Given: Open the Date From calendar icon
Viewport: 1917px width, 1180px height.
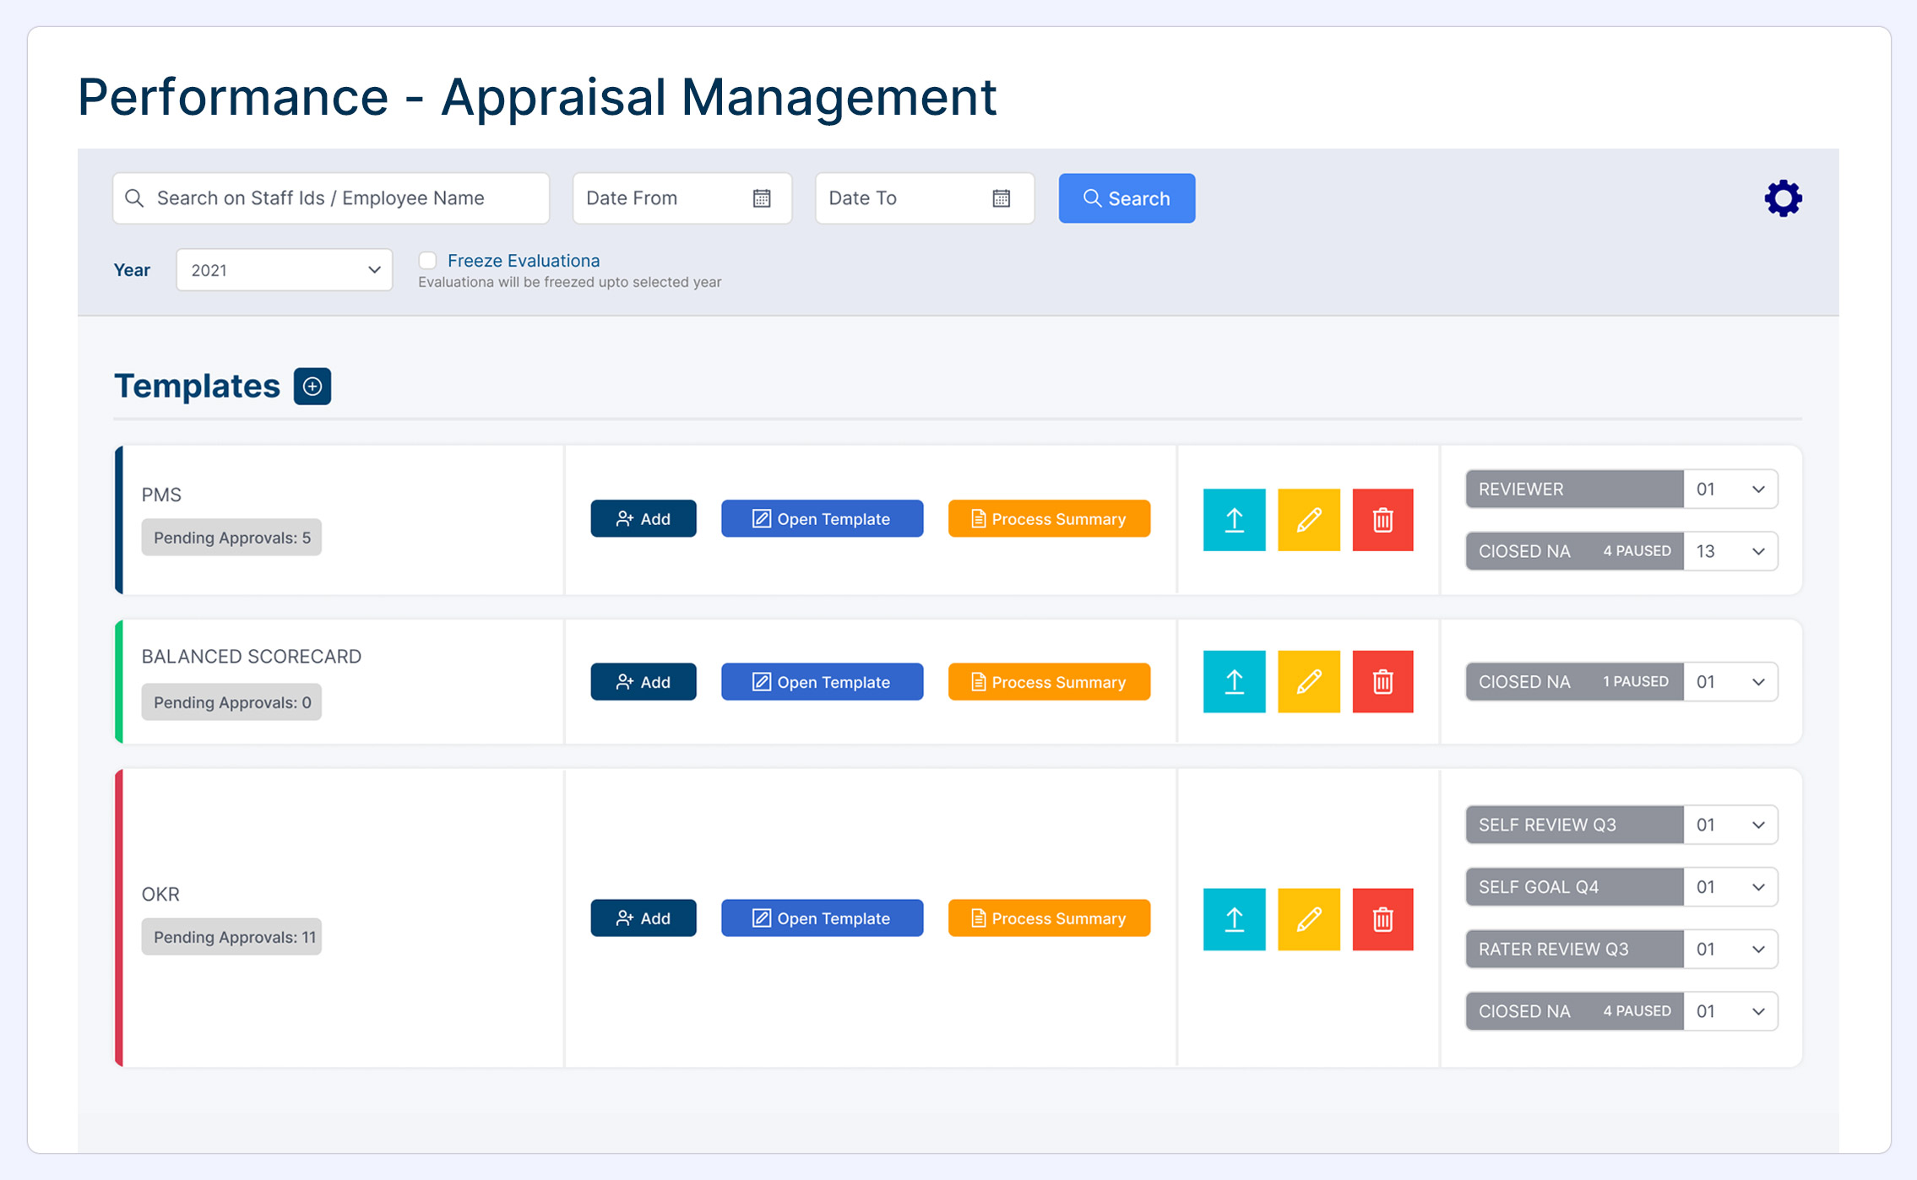Looking at the screenshot, I should [x=762, y=198].
